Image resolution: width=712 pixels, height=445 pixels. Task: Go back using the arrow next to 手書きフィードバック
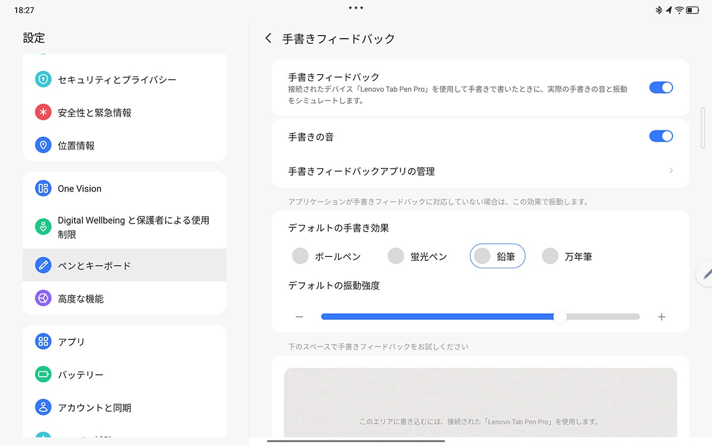coord(268,37)
